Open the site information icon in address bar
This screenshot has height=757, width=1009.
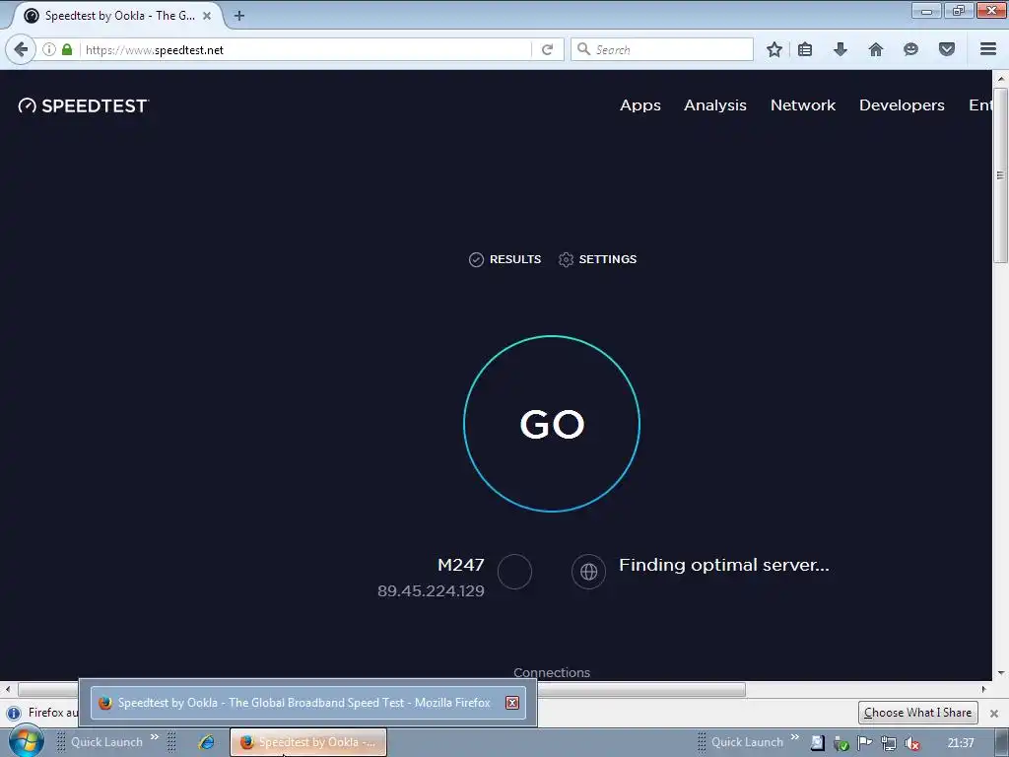coord(49,49)
